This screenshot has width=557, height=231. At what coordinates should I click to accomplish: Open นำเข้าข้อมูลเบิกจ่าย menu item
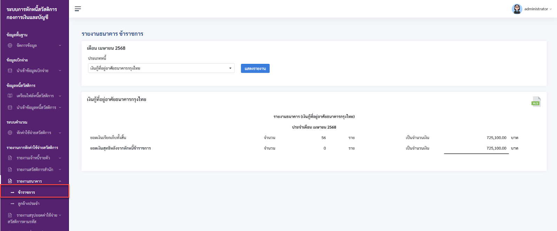click(34, 71)
